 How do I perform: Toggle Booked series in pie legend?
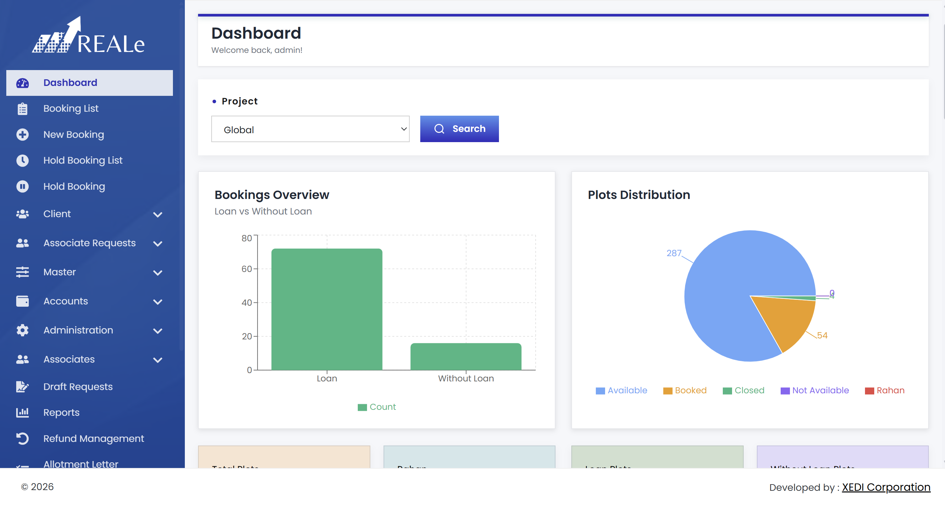tap(684, 391)
